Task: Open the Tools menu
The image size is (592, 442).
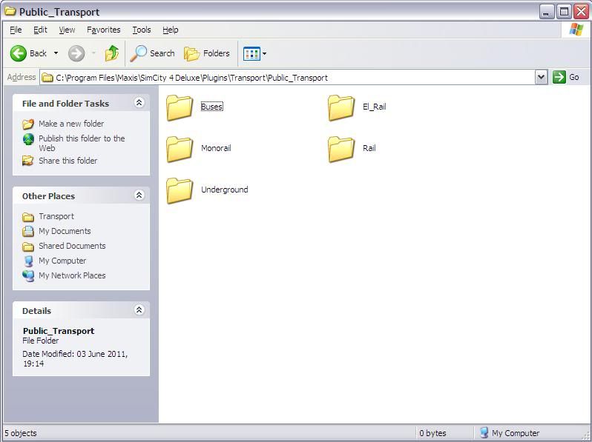Action: pos(142,30)
